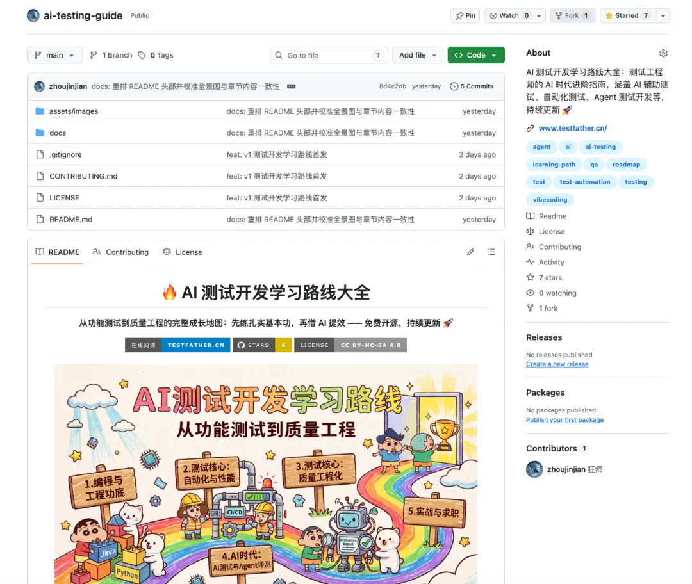
Task: Pin the repository with the Pin button
Action: [x=465, y=15]
